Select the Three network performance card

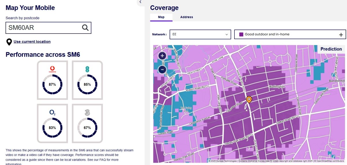point(87,123)
